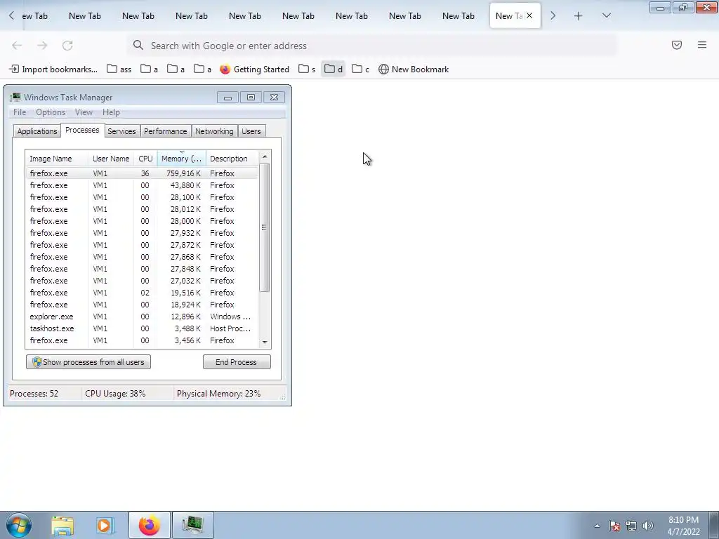Click Firefox taskbar icon
719x539 pixels.
[150, 525]
